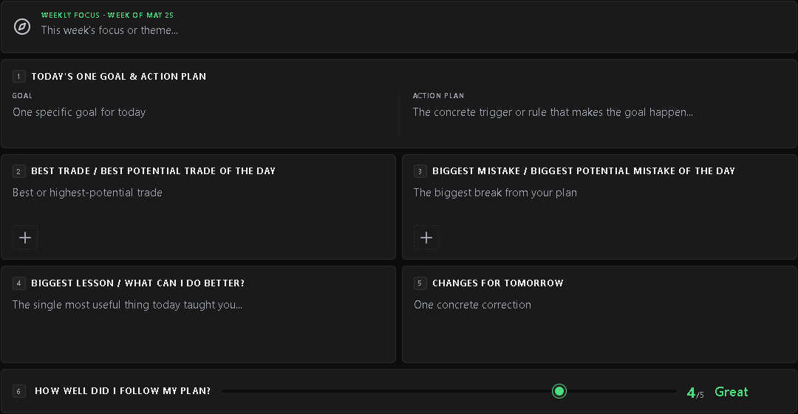This screenshot has width=798, height=414.
Task: Click 'WEEKLY FOCUS · WEEK OF MAY 25' label
Action: click(x=107, y=15)
